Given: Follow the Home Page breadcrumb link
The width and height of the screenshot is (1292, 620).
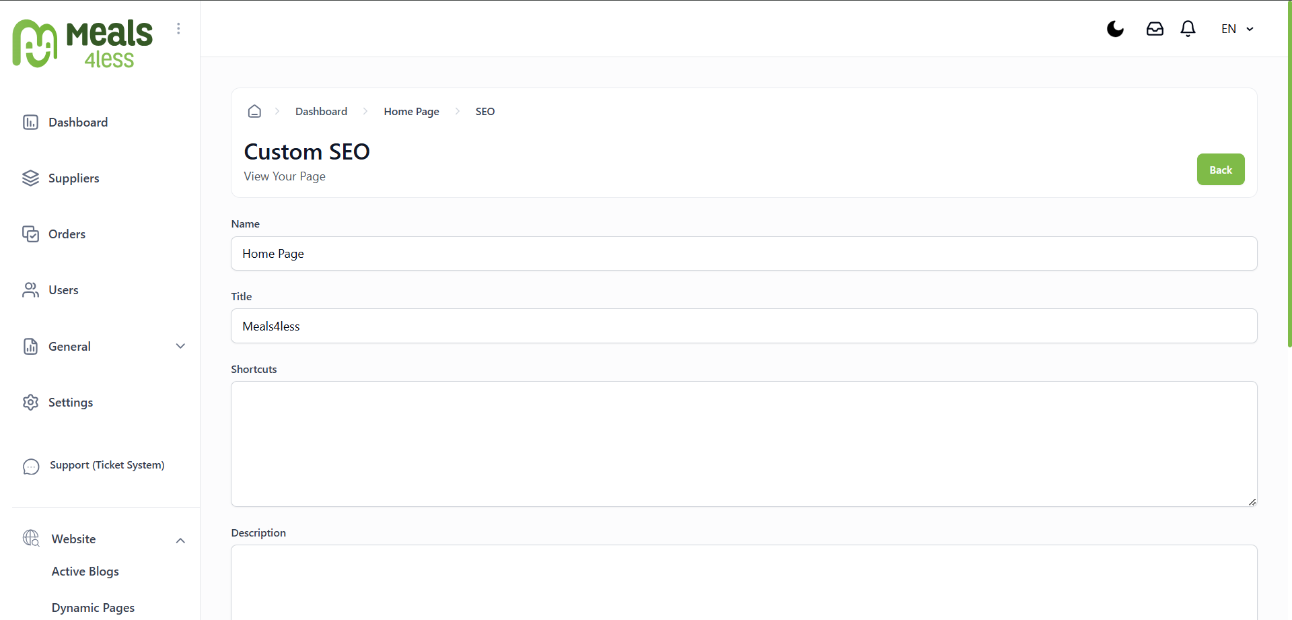Looking at the screenshot, I should (x=411, y=111).
